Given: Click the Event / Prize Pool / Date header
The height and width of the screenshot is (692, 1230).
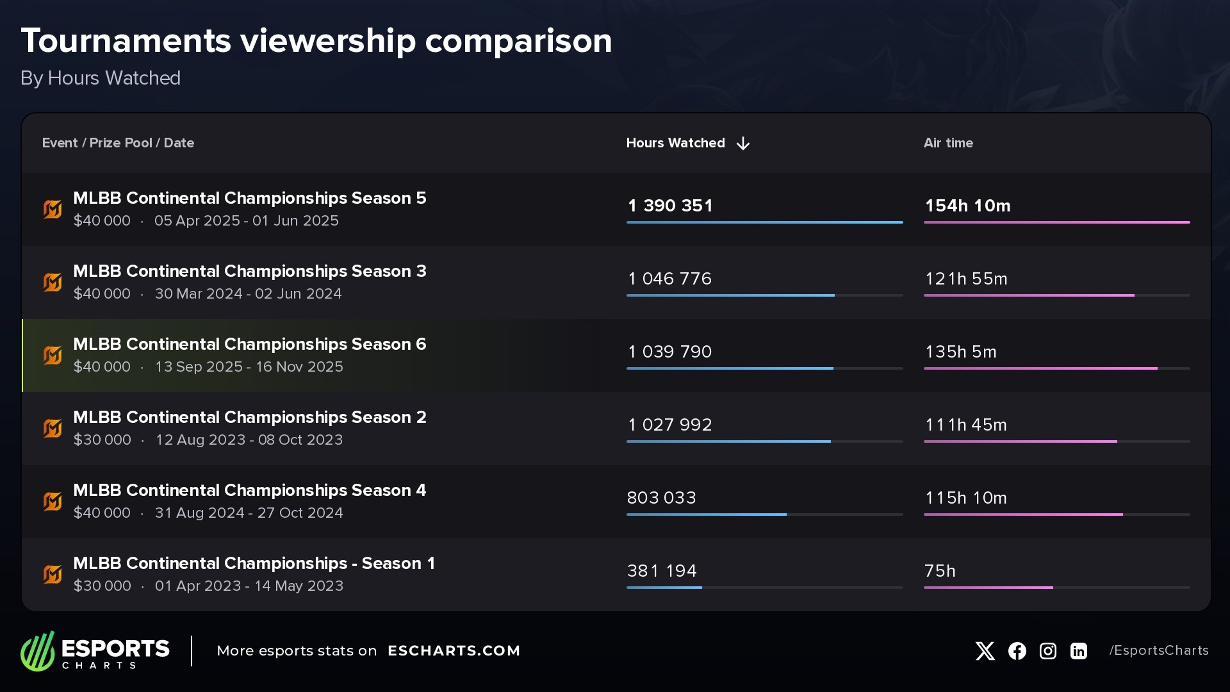Looking at the screenshot, I should tap(118, 143).
